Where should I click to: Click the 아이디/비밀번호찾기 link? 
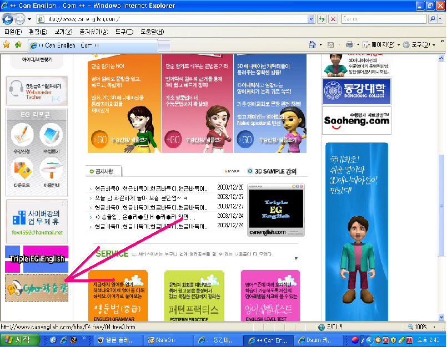click(x=37, y=59)
